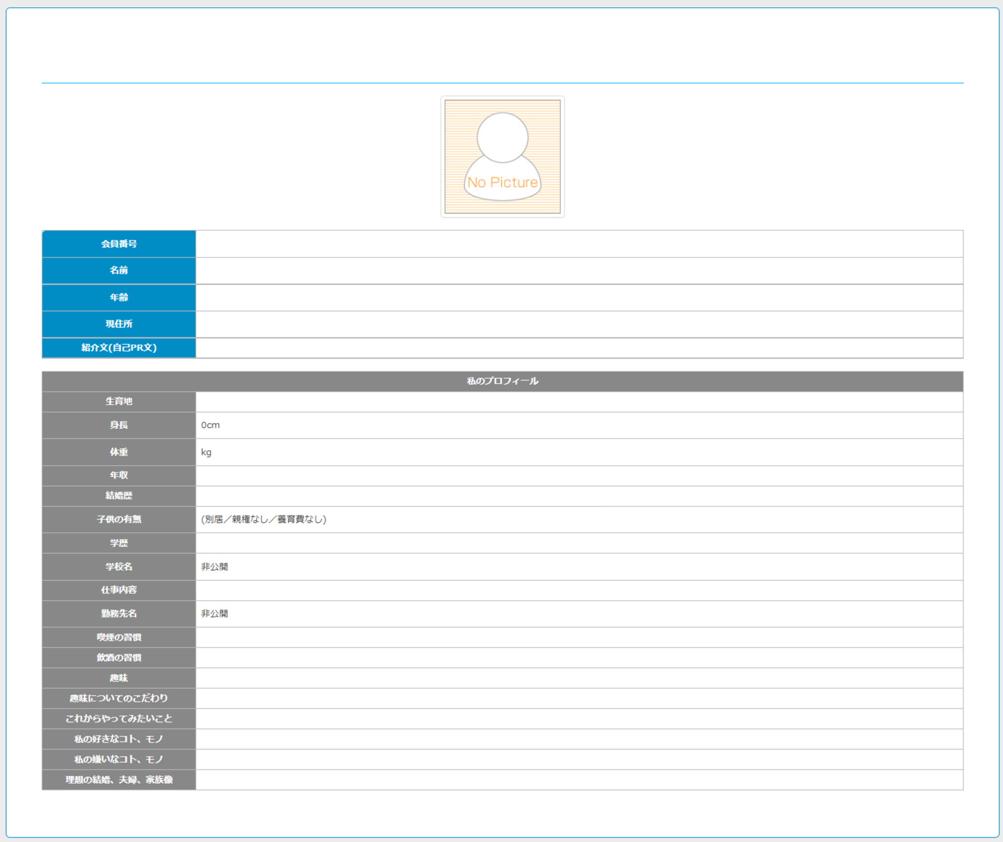Click the 喫煙の習慣 row label

[x=119, y=637]
